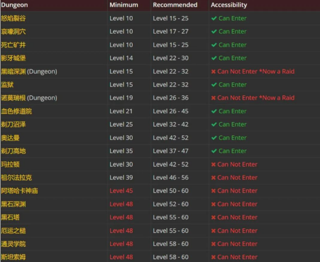
Task: Click the Dungeon column header
Action: coord(14,5)
